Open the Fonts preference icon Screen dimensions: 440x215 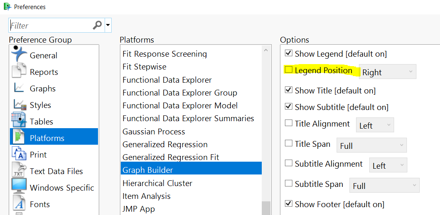coord(19,204)
